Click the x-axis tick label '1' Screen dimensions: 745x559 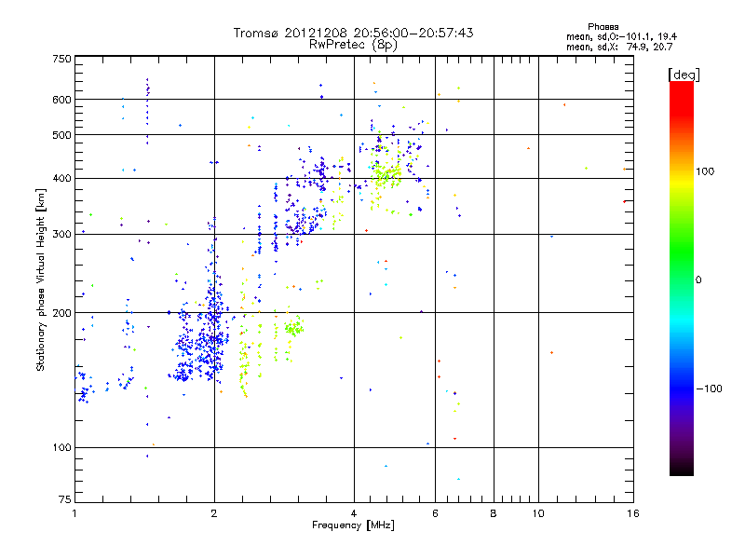pos(74,513)
